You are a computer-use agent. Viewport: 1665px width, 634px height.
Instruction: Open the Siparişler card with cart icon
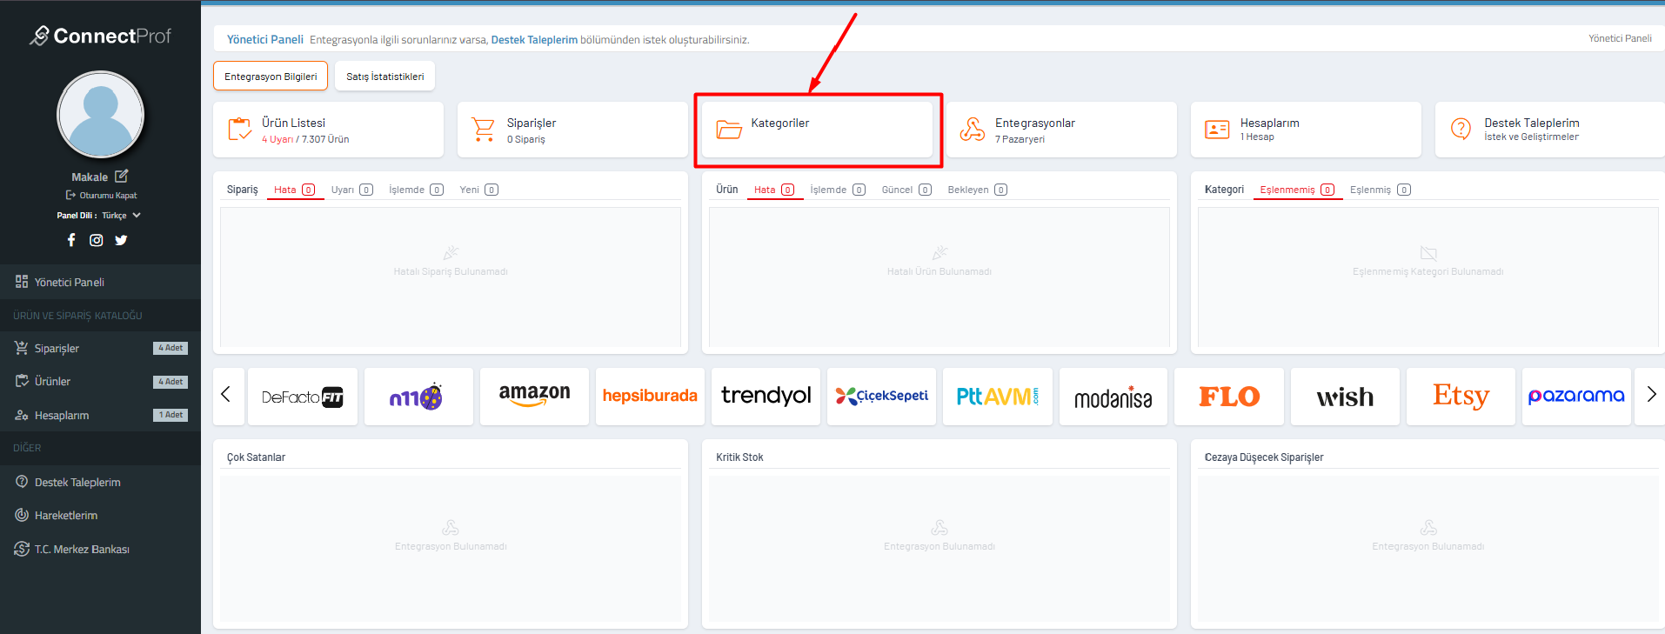pos(572,130)
